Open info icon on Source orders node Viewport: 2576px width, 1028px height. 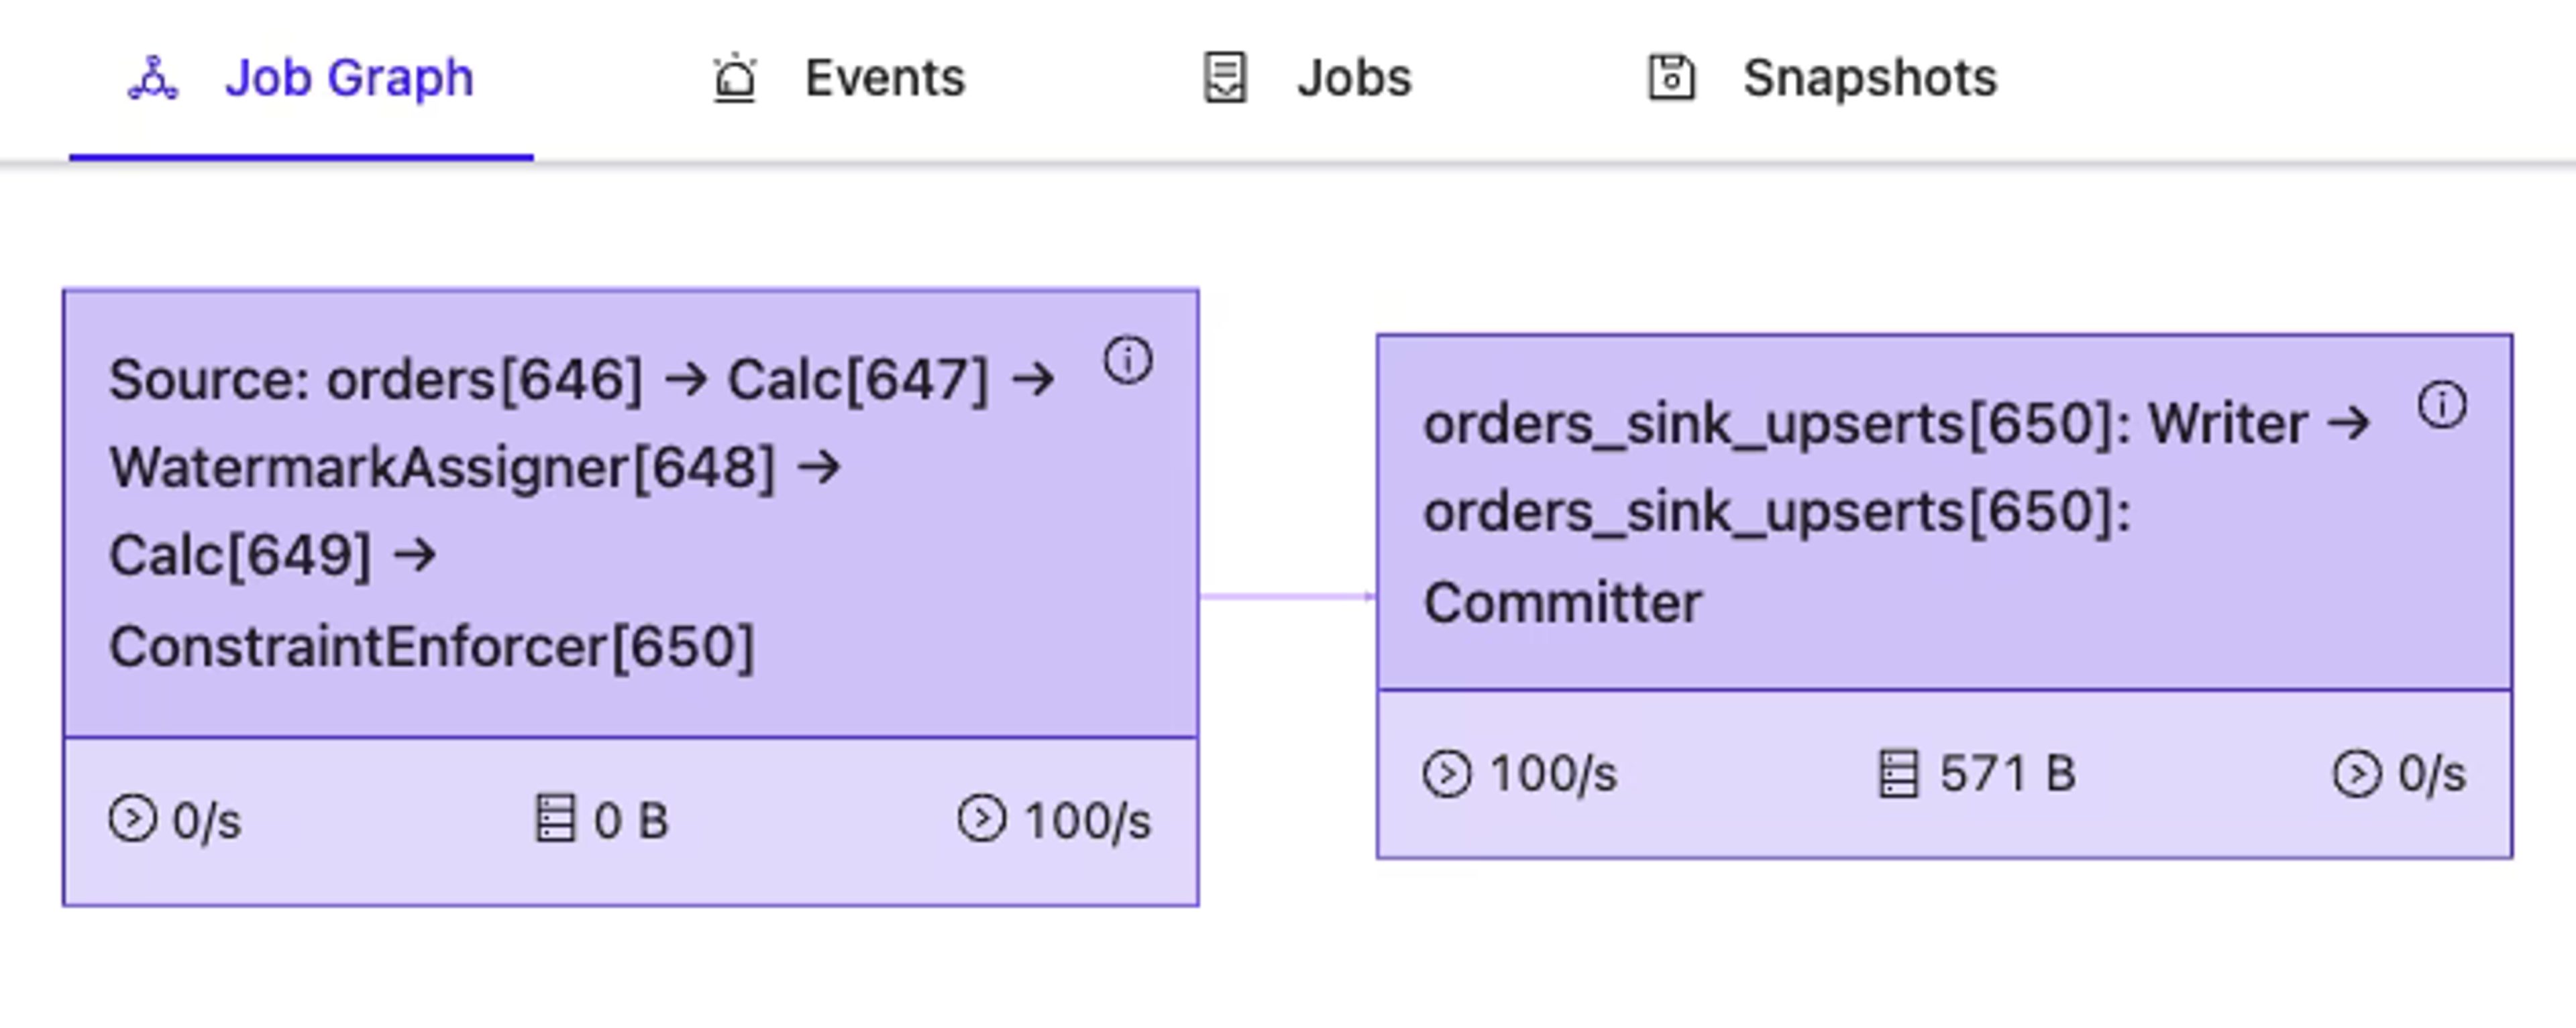tap(1128, 360)
